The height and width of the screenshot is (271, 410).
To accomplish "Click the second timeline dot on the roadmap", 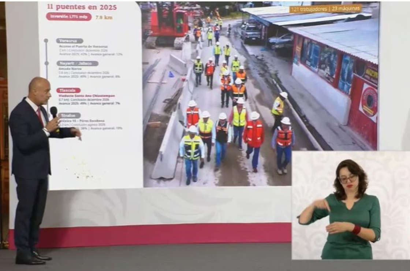I will click(x=46, y=64).
